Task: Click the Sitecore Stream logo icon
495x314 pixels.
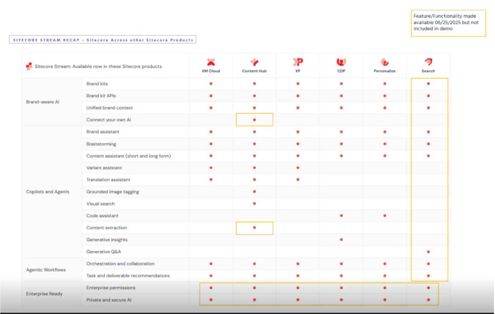Action: pyautogui.click(x=29, y=66)
